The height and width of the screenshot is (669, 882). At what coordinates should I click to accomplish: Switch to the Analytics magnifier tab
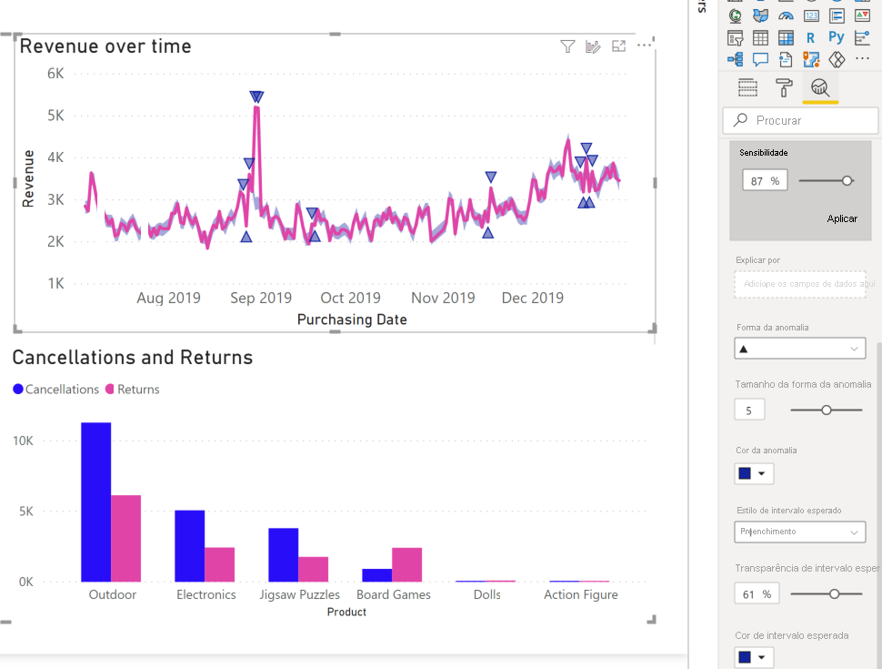(x=820, y=87)
